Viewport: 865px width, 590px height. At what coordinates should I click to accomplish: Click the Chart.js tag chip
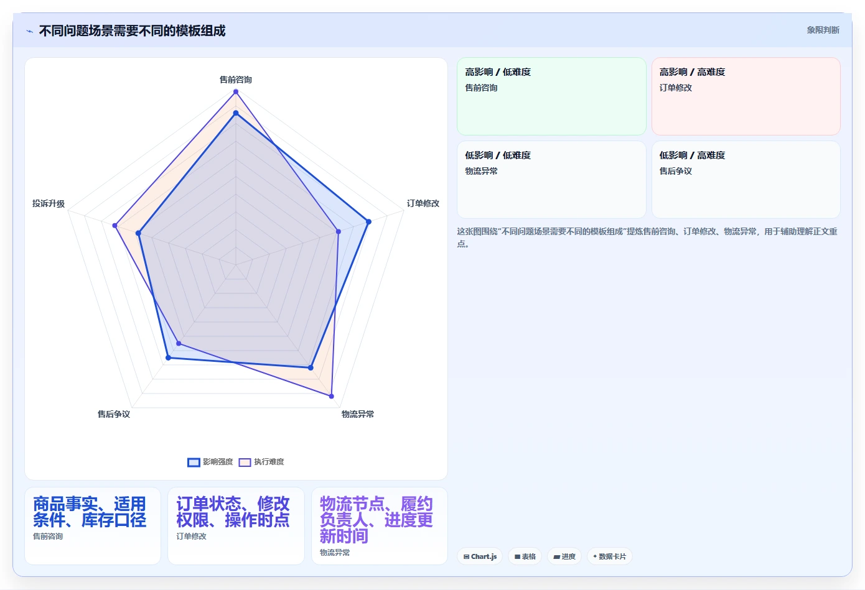point(480,556)
